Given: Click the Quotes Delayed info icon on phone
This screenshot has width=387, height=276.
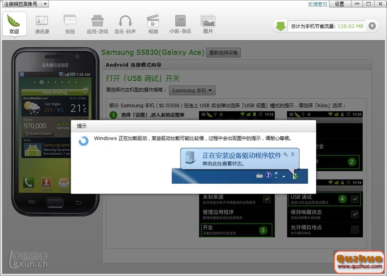Looking at the screenshot, I should point(27,134).
